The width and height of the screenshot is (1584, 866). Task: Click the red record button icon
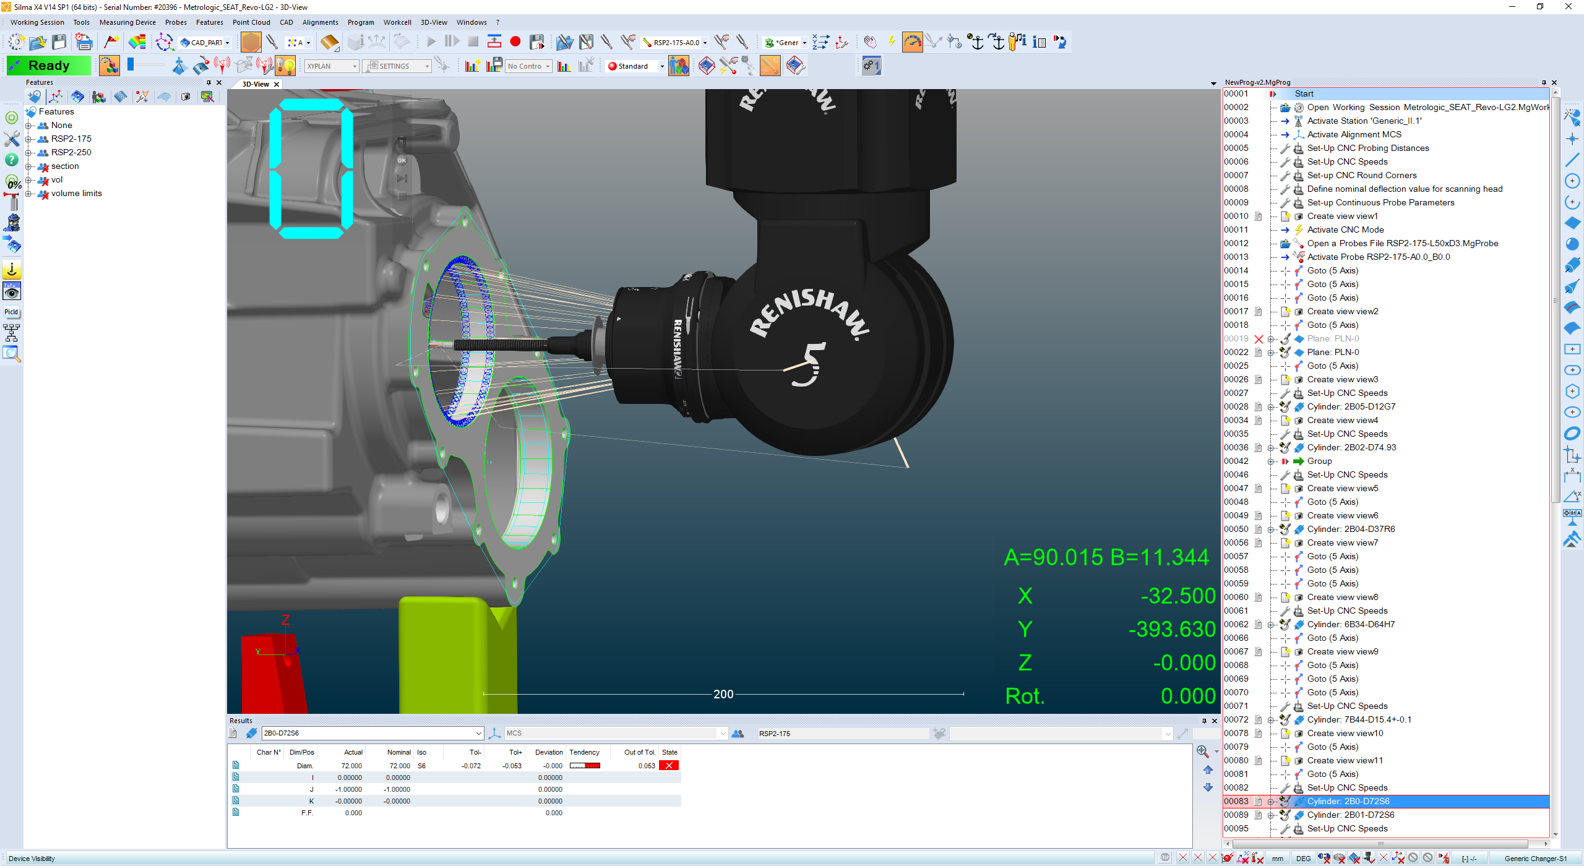pyautogui.click(x=515, y=42)
